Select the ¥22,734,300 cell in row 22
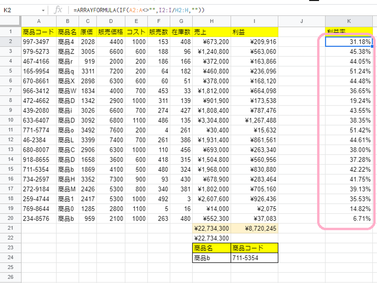The width and height of the screenshot is (377, 283). [x=212, y=238]
